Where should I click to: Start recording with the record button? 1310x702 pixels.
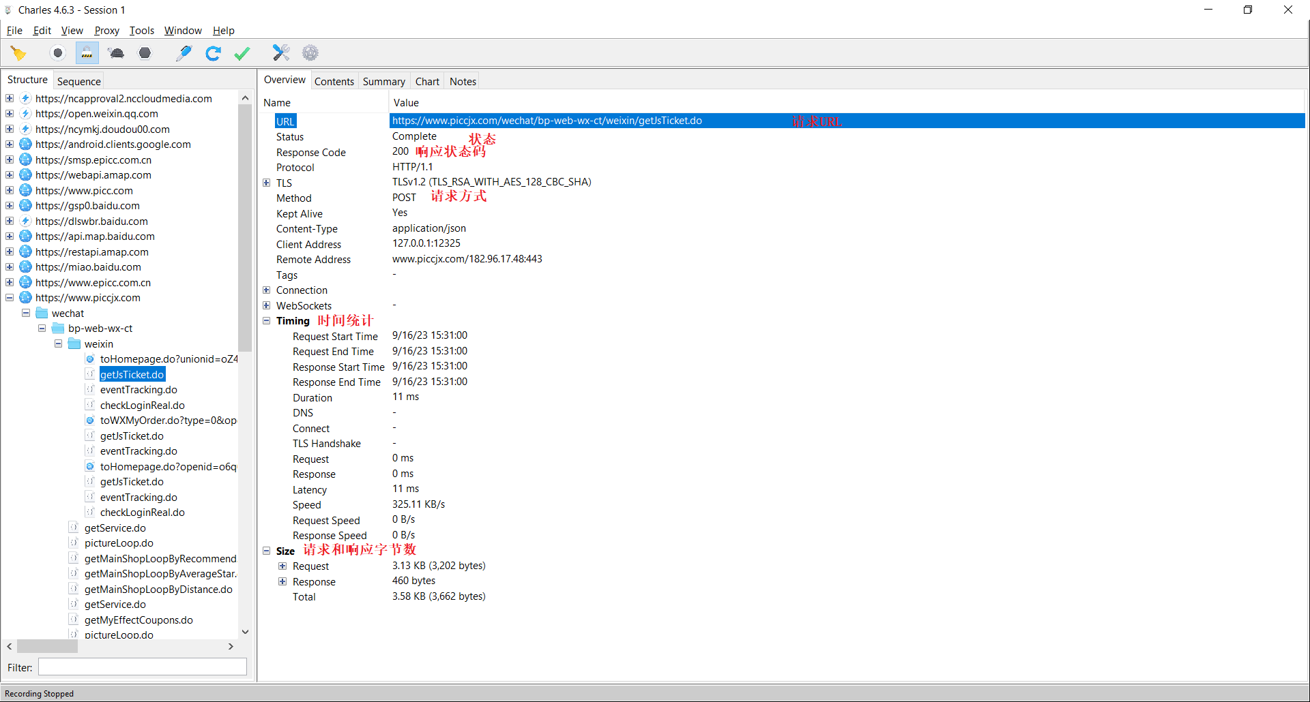coord(58,53)
